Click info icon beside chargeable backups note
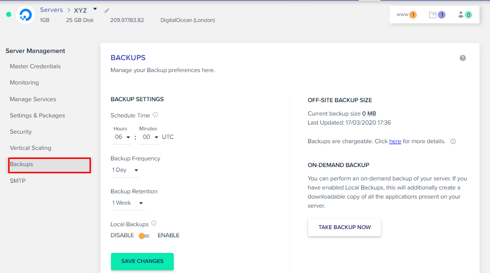The width and height of the screenshot is (490, 273). (453, 141)
